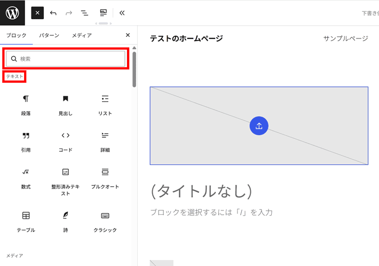The height and width of the screenshot is (266, 379).
Task: Insert the 詳細 details block
Action: point(105,142)
